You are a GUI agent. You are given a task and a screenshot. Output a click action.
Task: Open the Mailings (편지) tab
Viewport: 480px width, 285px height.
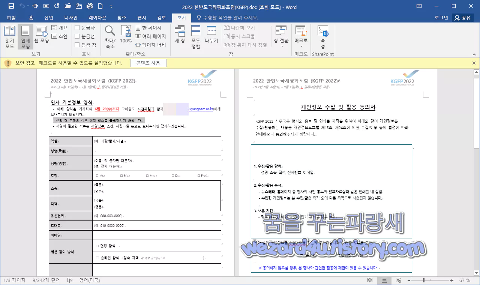142,18
